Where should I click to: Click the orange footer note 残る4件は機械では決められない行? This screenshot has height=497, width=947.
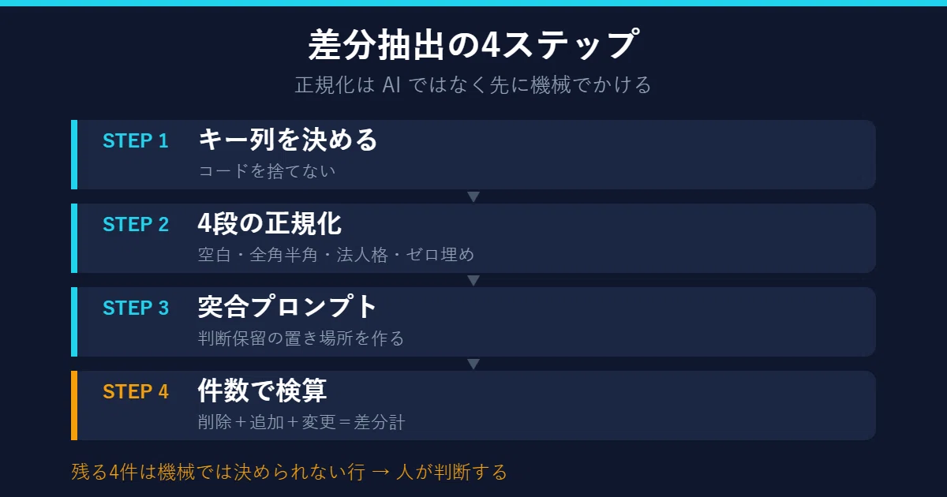218,473
